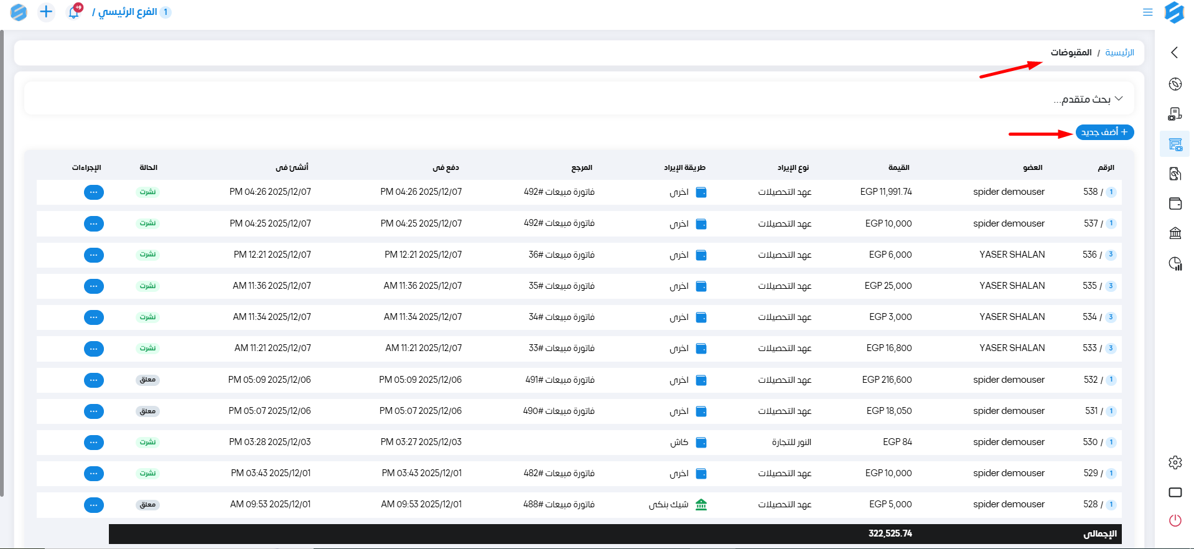Open the wallet icon in sidebar

coord(1175,204)
